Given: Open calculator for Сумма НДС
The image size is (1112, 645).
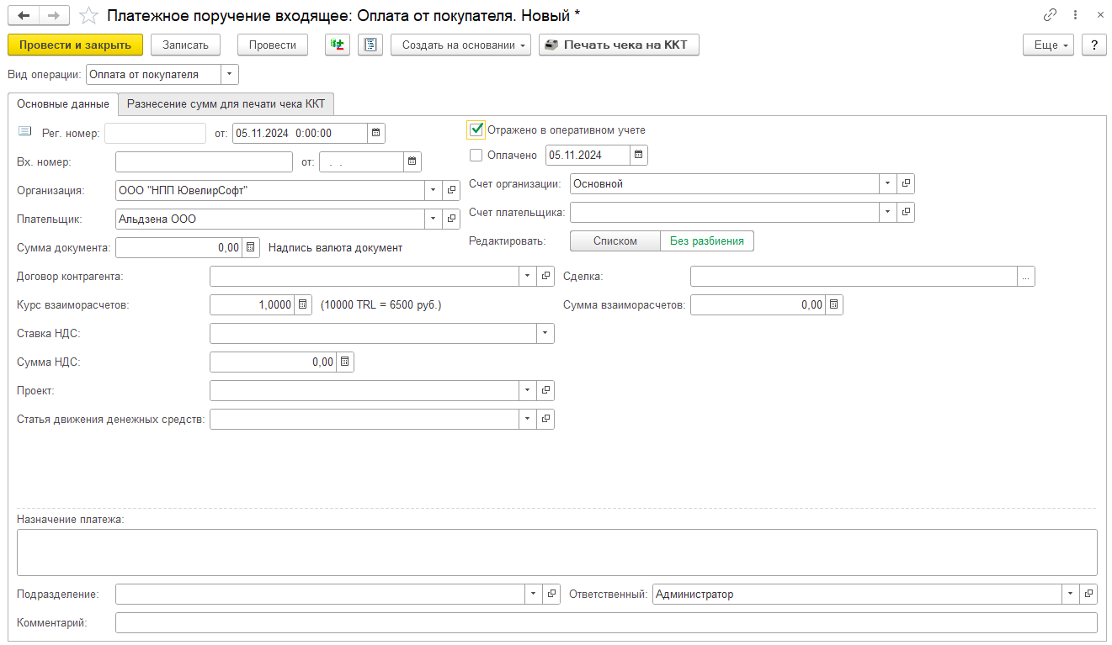Looking at the screenshot, I should pyautogui.click(x=344, y=362).
